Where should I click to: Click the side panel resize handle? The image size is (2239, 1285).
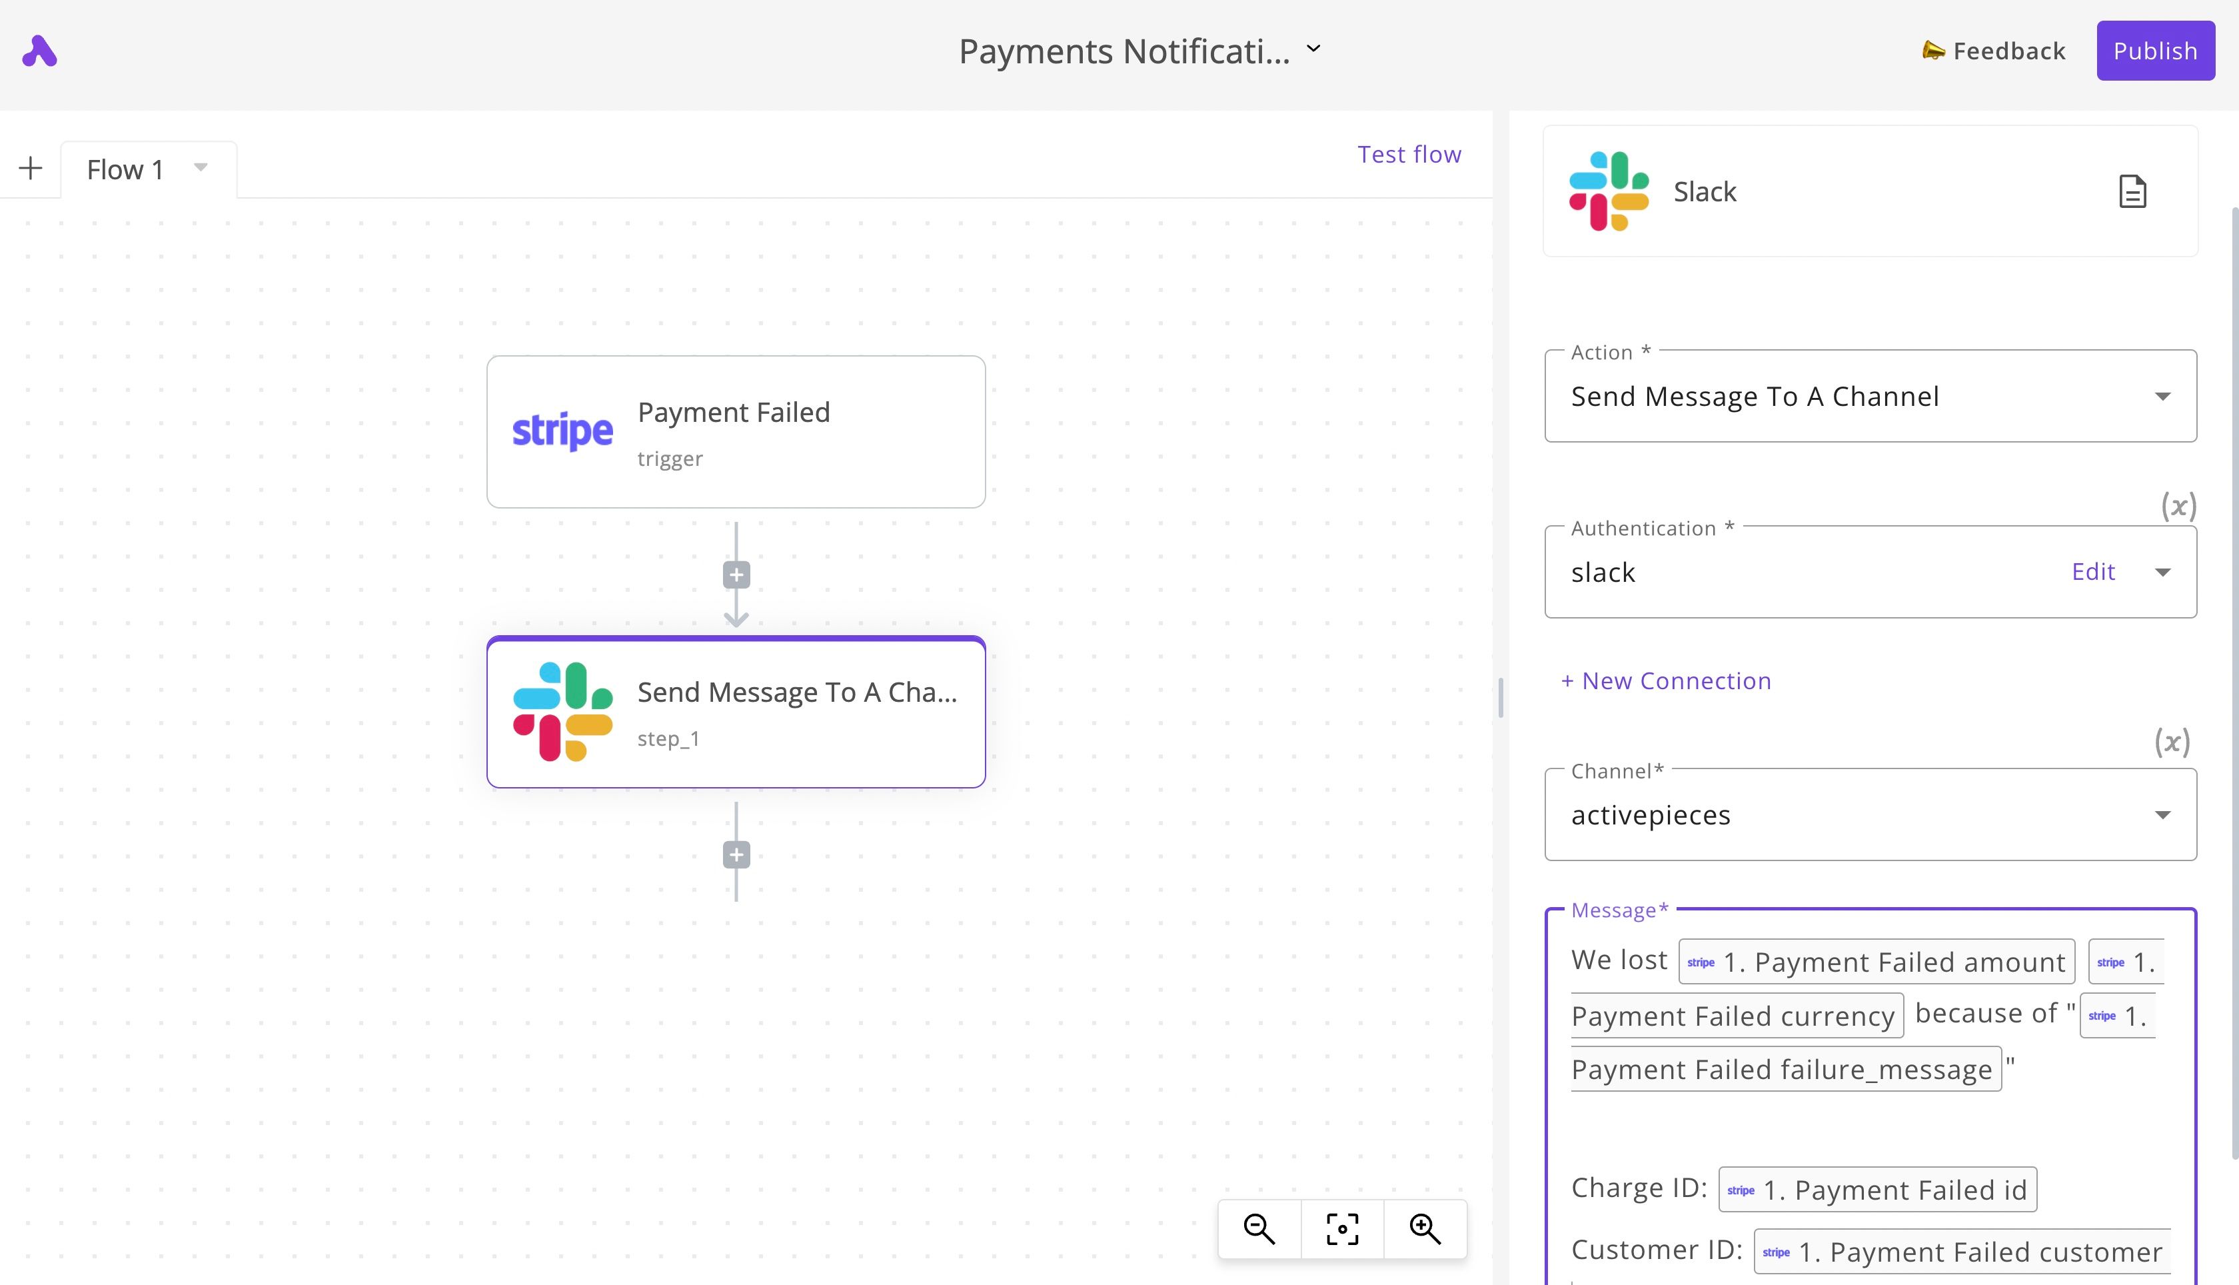(x=1501, y=697)
